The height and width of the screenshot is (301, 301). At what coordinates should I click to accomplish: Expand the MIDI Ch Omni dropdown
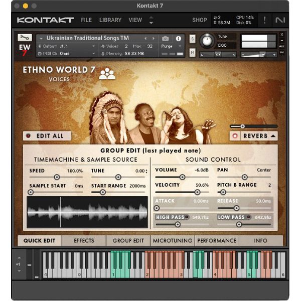[x=93, y=53]
